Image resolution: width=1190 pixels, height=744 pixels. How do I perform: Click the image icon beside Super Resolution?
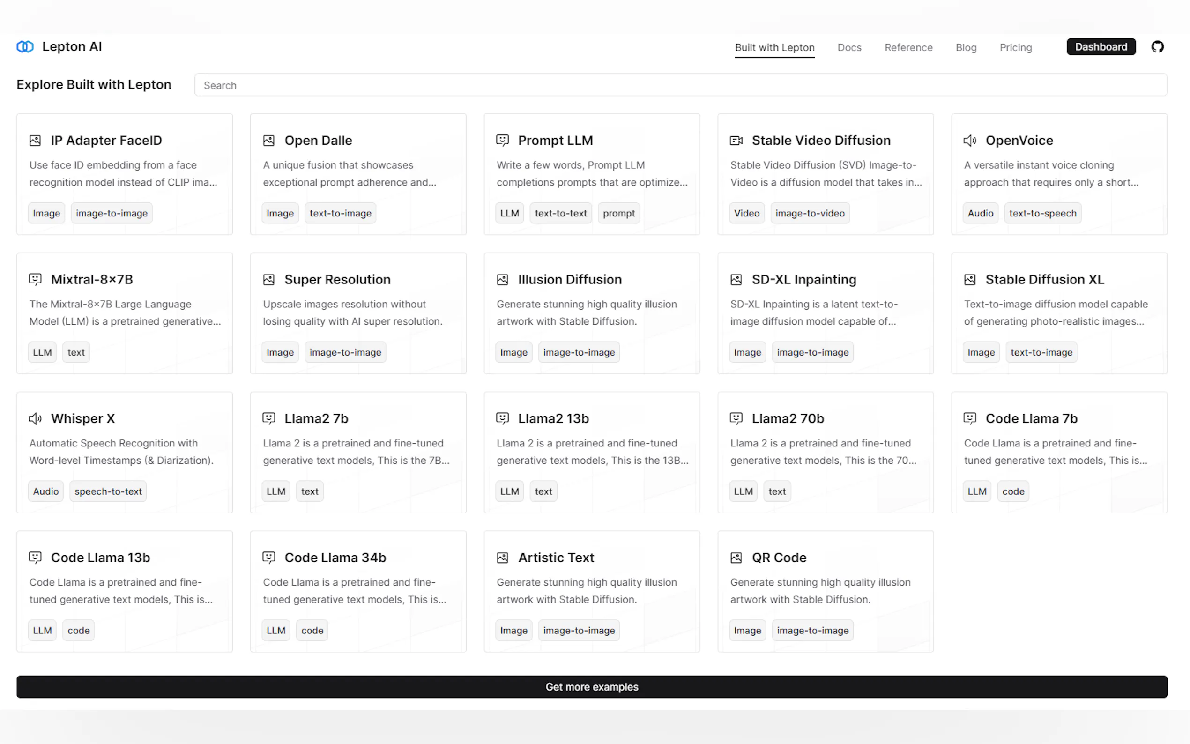pyautogui.click(x=268, y=280)
